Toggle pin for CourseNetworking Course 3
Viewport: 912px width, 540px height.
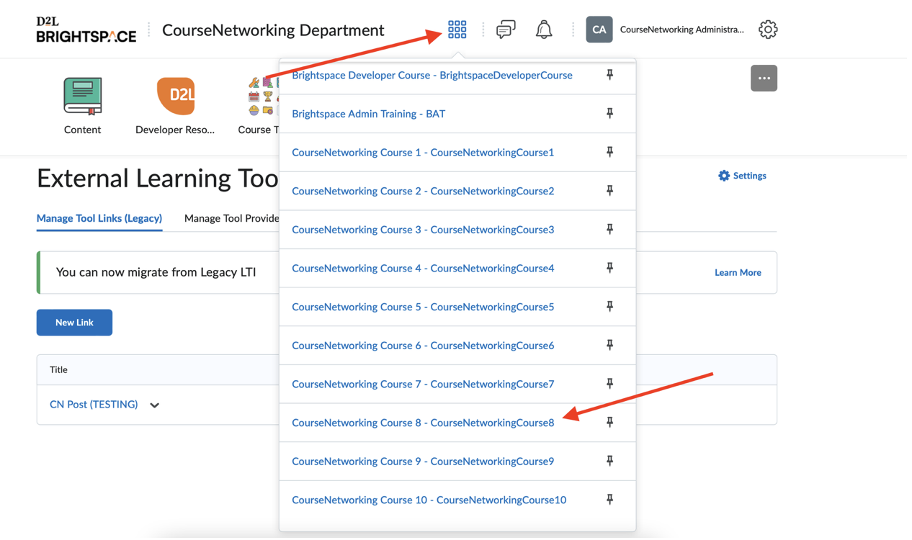(609, 230)
